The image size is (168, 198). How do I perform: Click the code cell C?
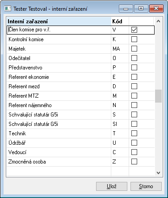[x=120, y=152]
